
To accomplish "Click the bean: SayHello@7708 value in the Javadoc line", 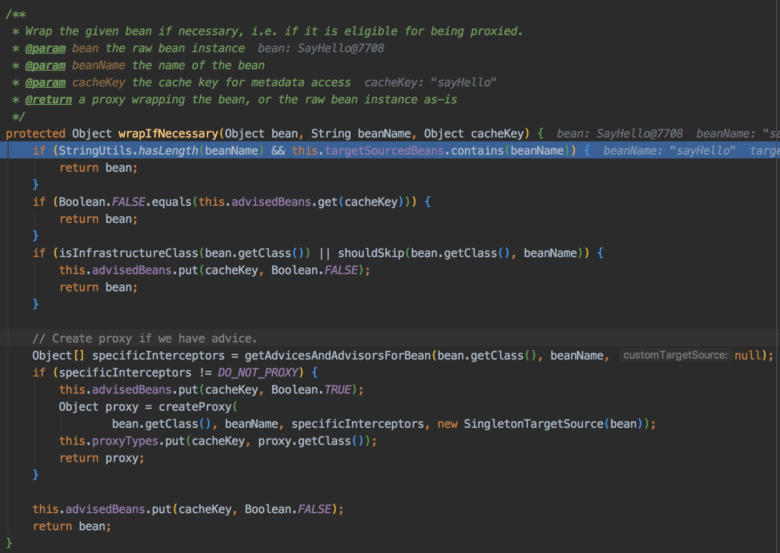I will 321,48.
